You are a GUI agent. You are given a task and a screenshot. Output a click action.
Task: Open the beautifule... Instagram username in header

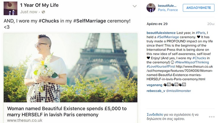point(167,6)
